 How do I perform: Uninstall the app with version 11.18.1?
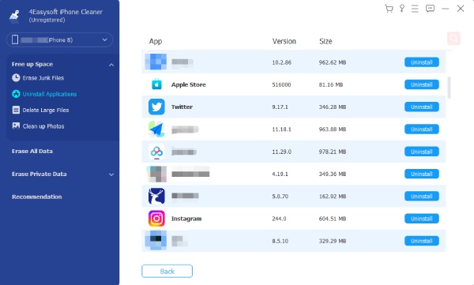coord(422,129)
